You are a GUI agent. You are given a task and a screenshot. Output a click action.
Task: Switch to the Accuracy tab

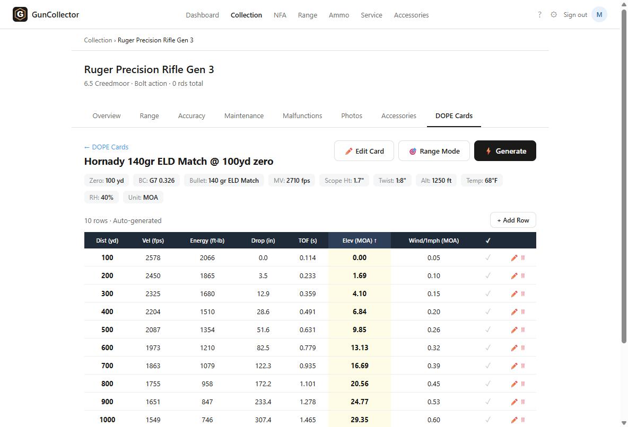coord(191,115)
